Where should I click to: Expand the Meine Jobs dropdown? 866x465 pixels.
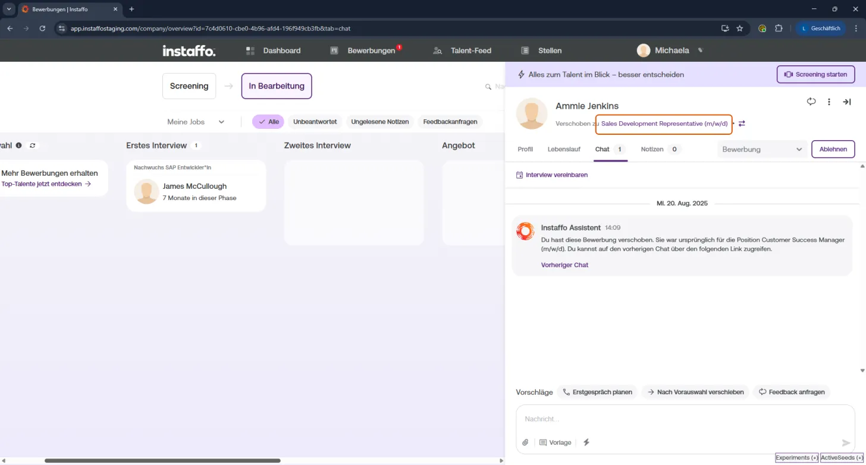tap(196, 122)
